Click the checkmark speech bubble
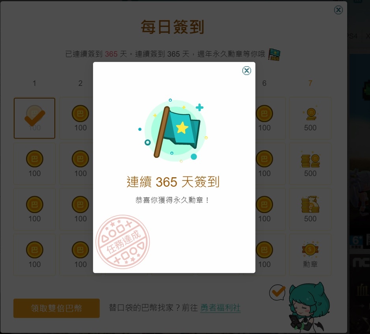 point(277,293)
